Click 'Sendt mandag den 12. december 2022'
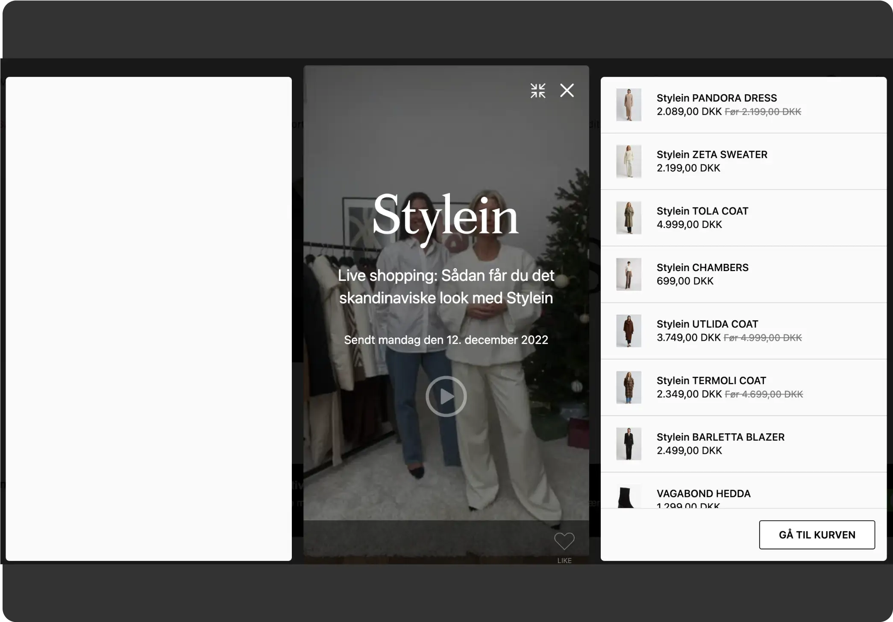893x622 pixels. 446,340
